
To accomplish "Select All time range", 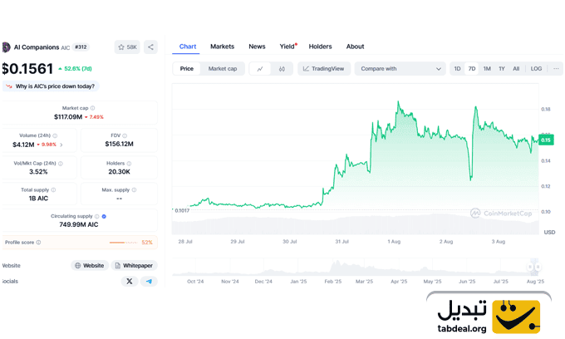I will click(516, 69).
